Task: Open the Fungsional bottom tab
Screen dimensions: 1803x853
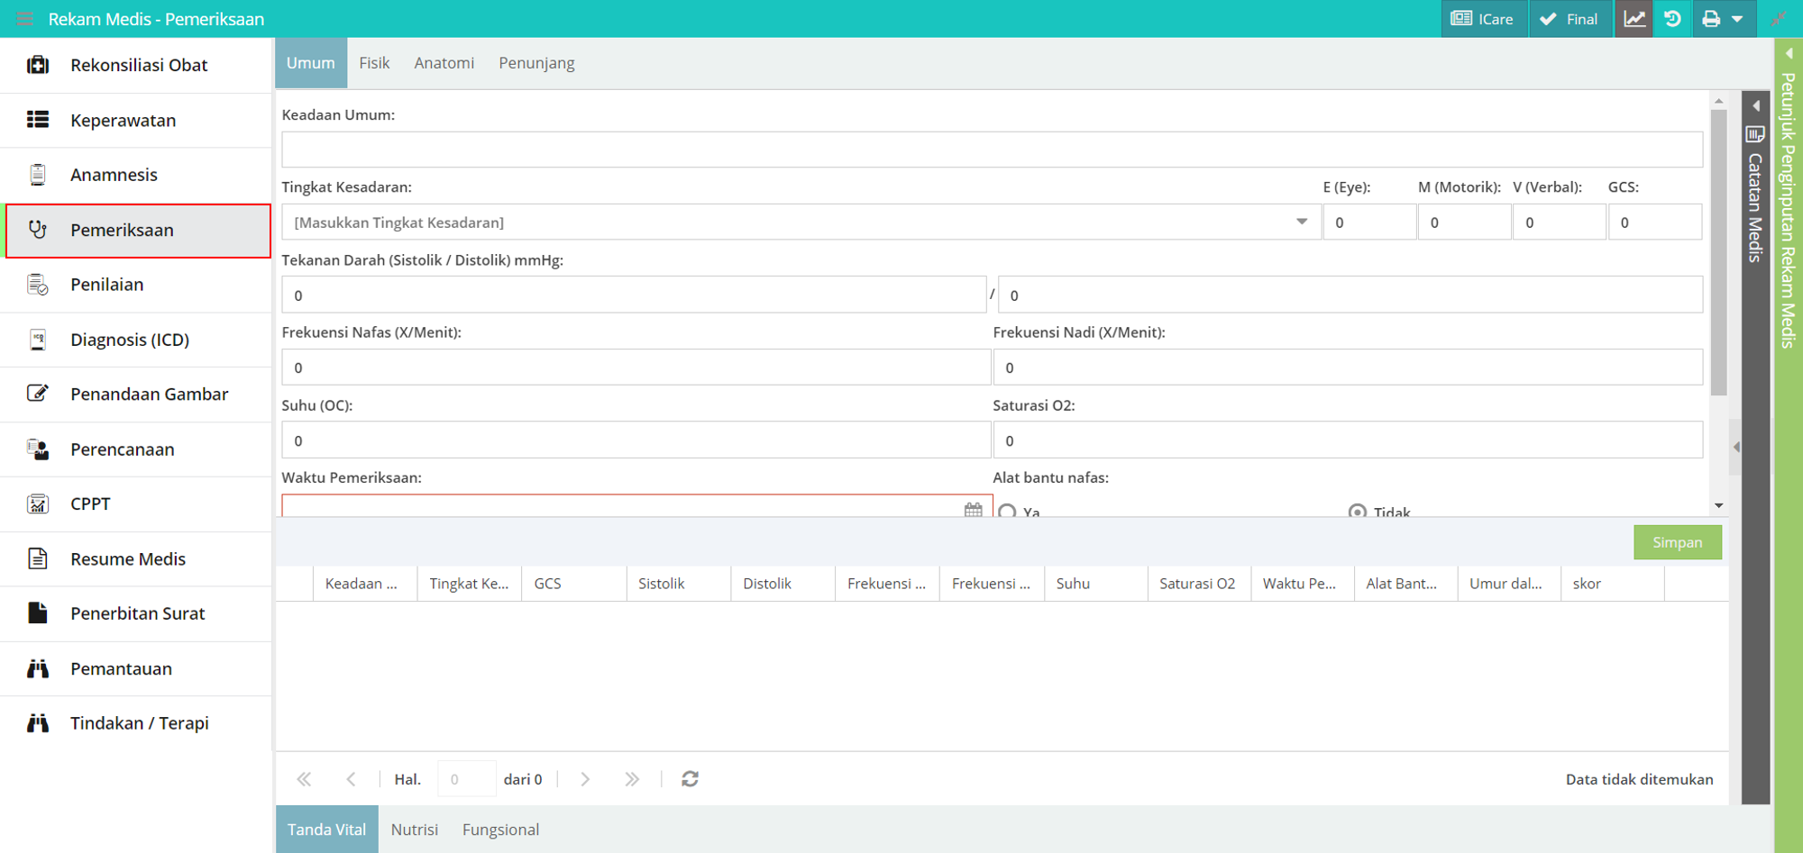Action: 501,830
